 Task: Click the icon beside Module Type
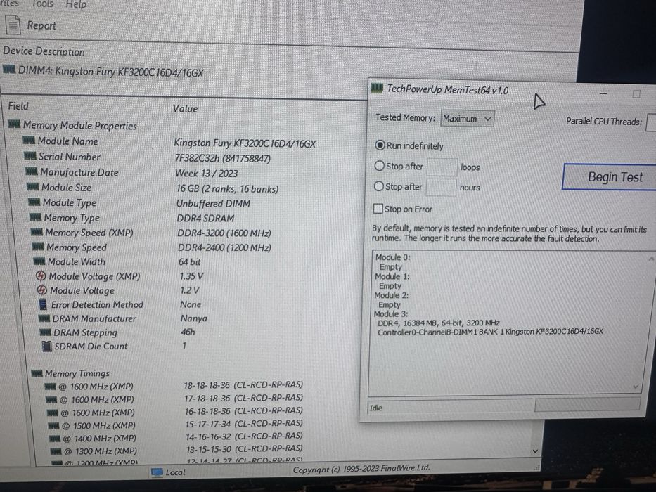point(34,202)
